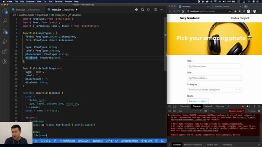Screen dimensions: 262x147
Task: Change the LF line ending in status bar
Action: pyautogui.click(x=117, y=141)
